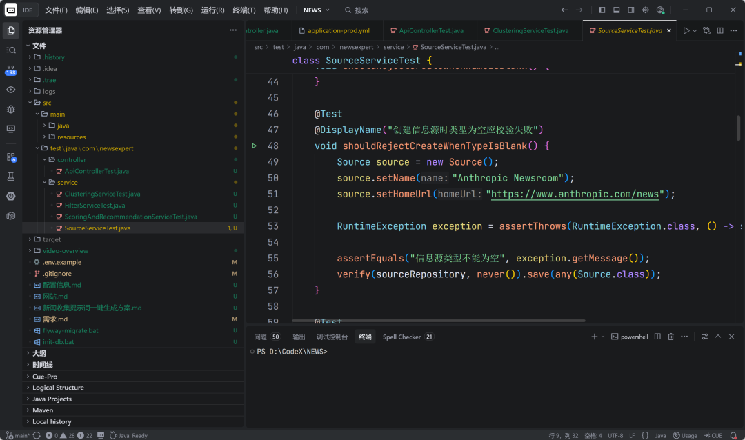
Task: Open the 文件(F) menu
Action: click(56, 10)
